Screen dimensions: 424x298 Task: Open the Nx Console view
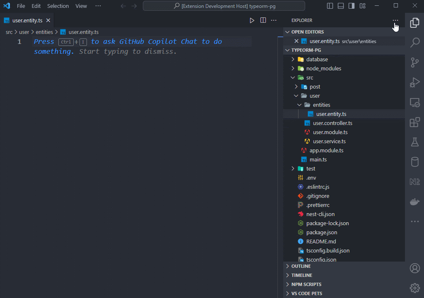pyautogui.click(x=414, y=182)
